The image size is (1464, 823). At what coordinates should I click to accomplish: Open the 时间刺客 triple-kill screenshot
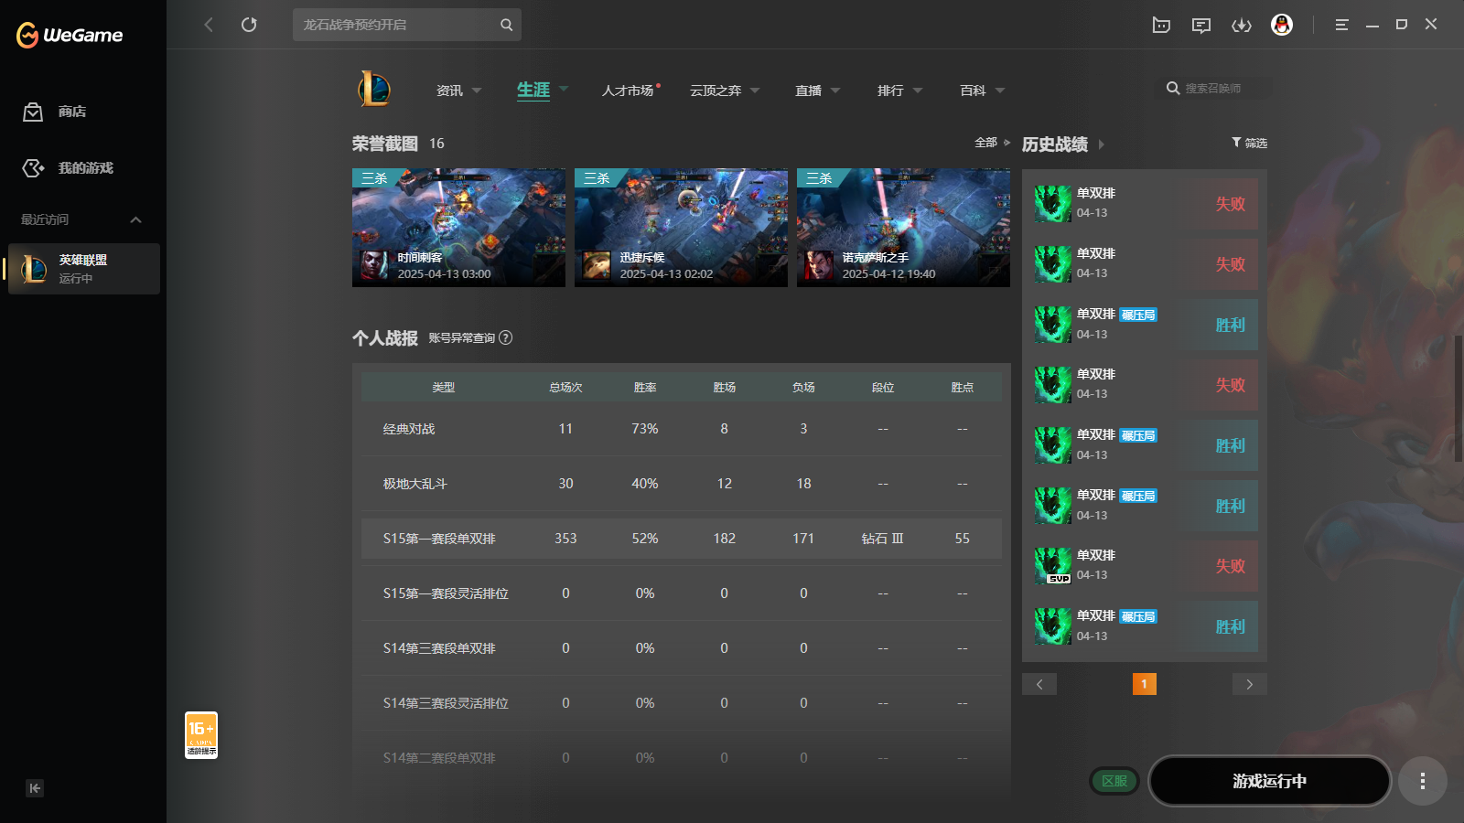coord(458,228)
